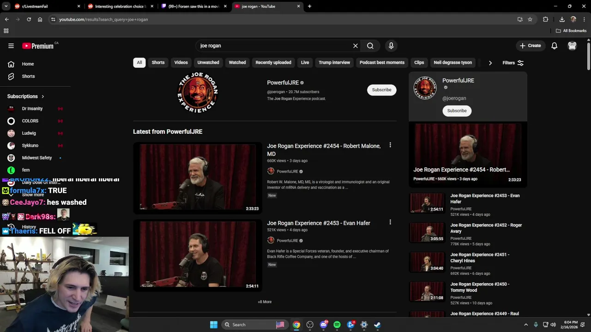The height and width of the screenshot is (332, 591).
Task: Select the Videos filter chip
Action: 181,62
